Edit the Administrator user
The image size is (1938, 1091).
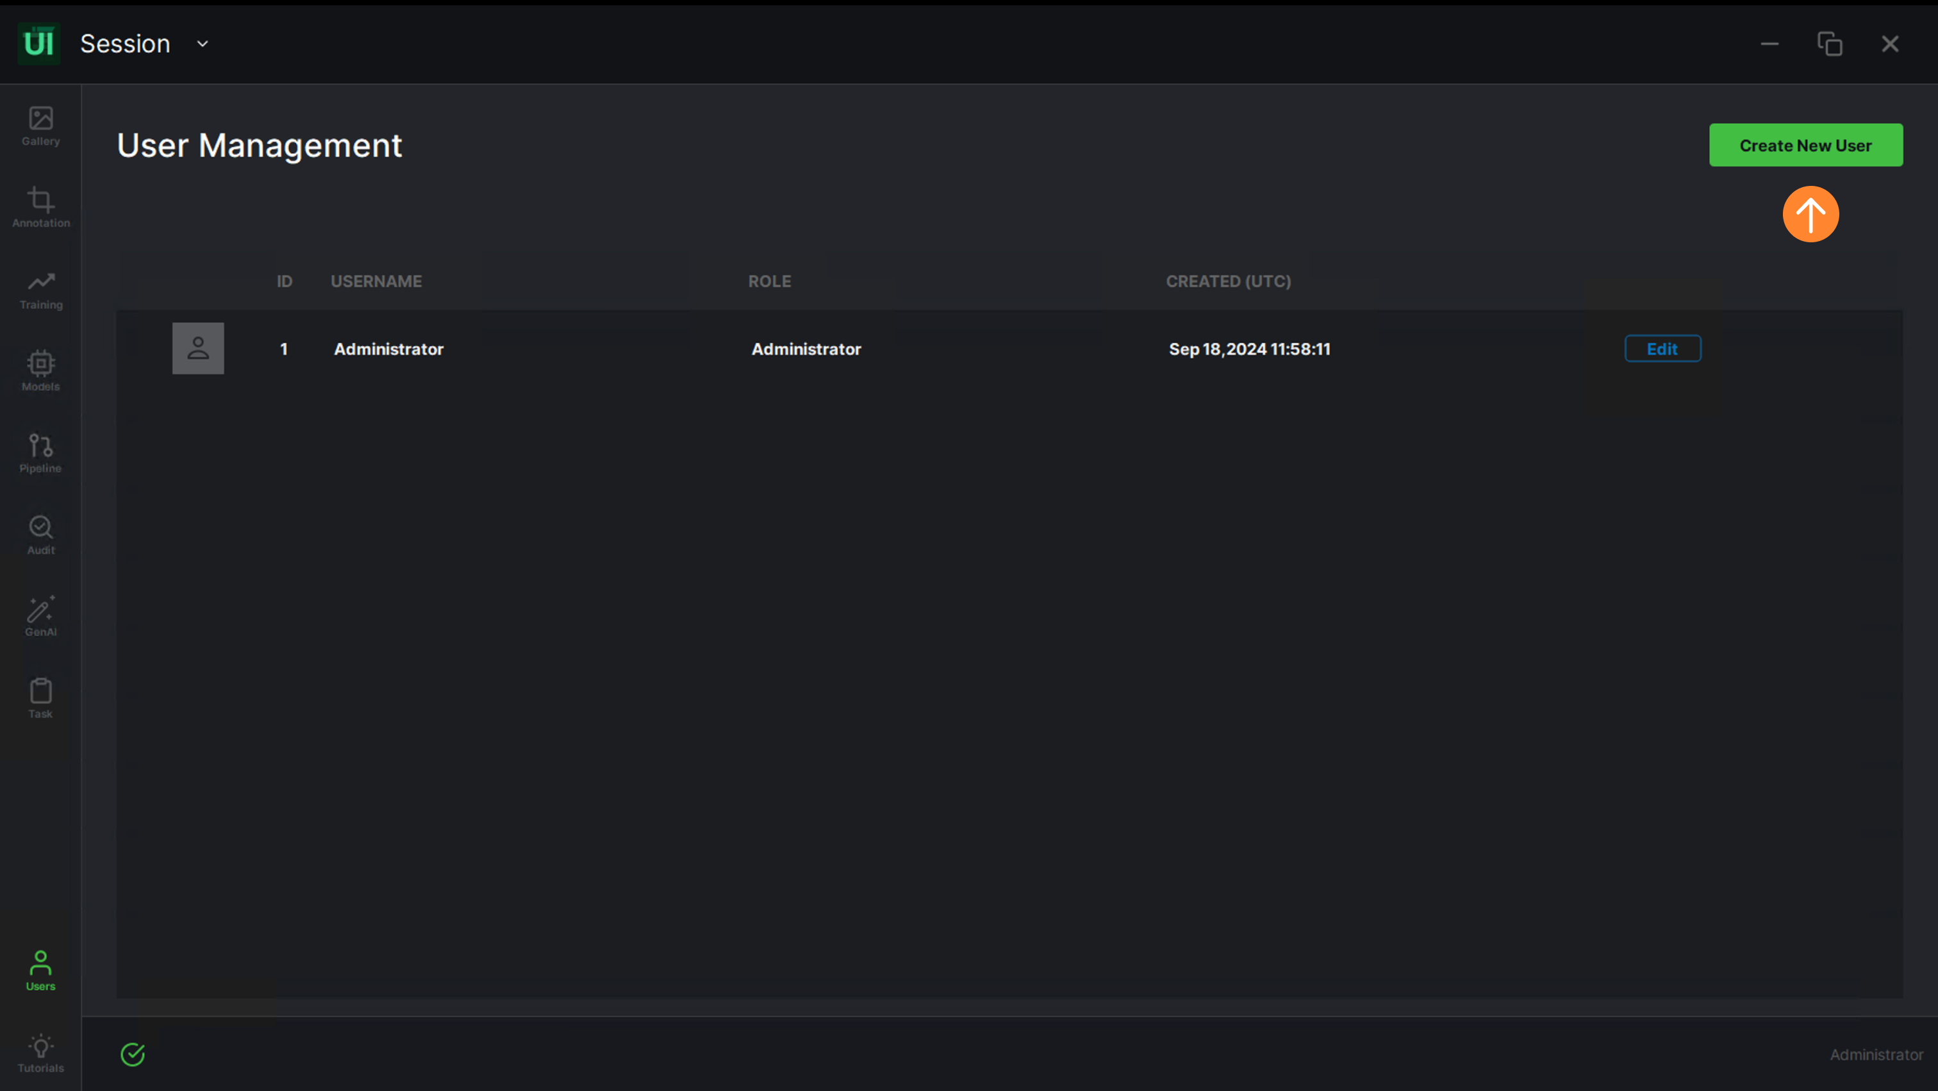[x=1662, y=348]
